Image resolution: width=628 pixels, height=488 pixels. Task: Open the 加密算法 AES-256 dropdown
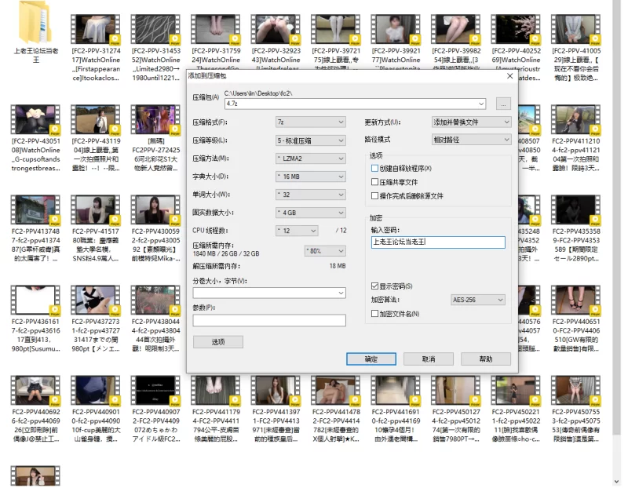point(477,300)
